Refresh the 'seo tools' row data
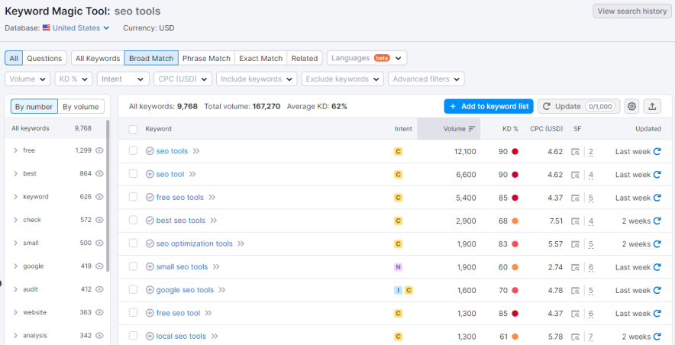675x345 pixels. (x=657, y=151)
